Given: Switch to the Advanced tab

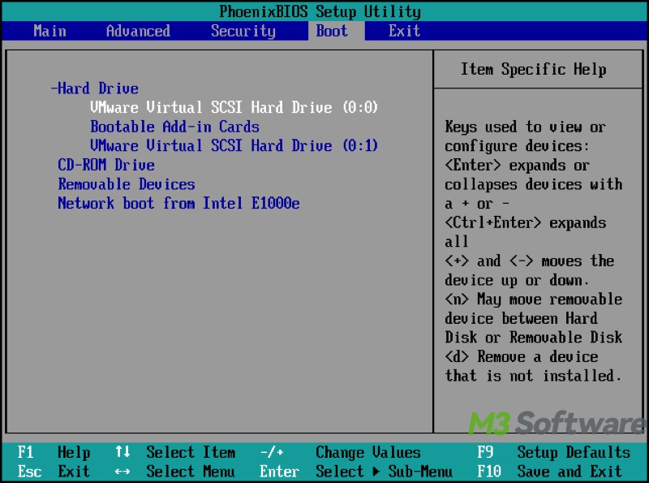Looking at the screenshot, I should tap(138, 31).
